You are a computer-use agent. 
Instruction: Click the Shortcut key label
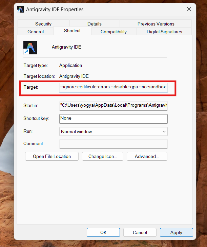pyautogui.click(x=36, y=118)
